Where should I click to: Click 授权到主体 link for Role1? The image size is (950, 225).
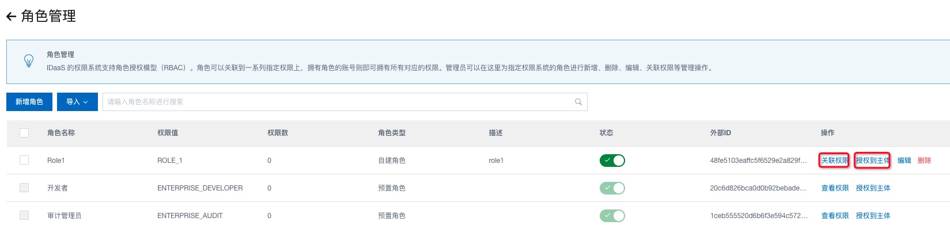(873, 161)
